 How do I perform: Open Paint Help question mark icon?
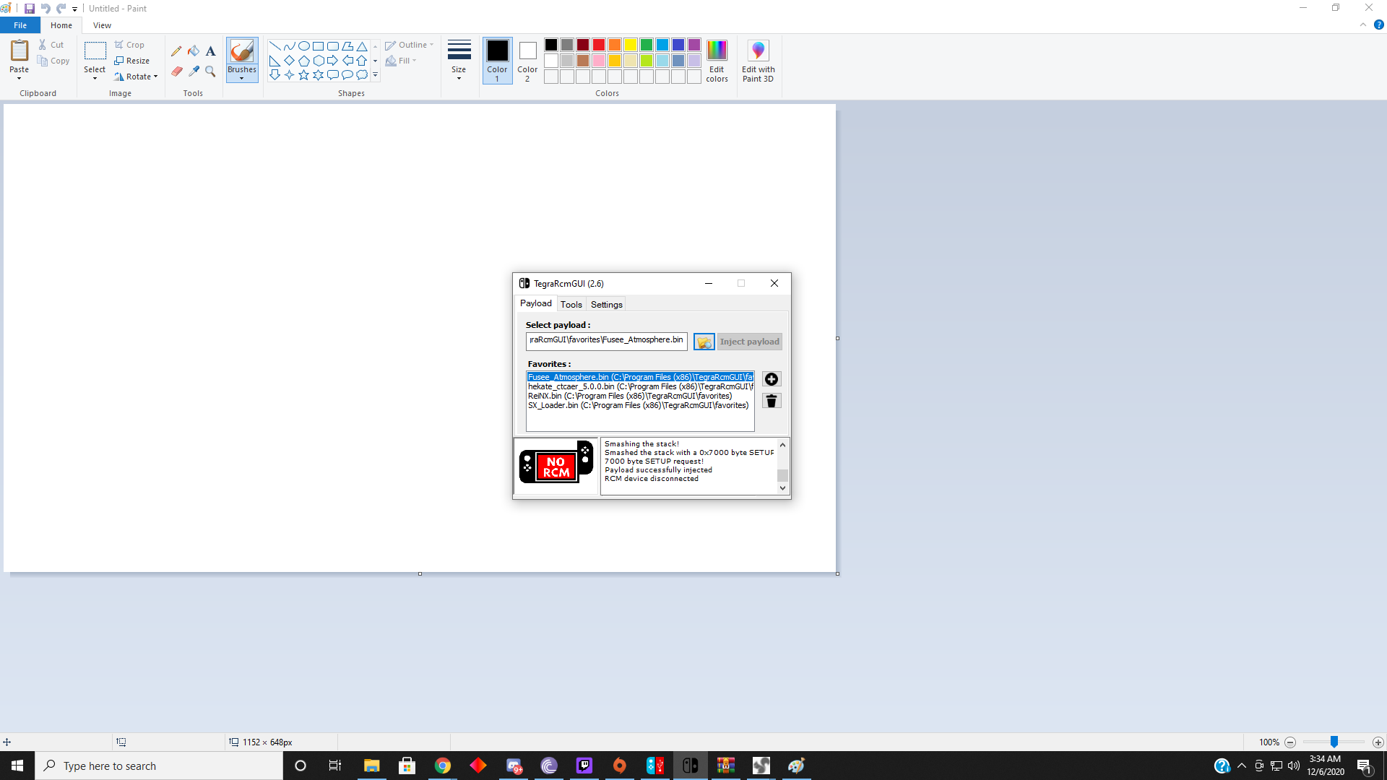pos(1378,25)
